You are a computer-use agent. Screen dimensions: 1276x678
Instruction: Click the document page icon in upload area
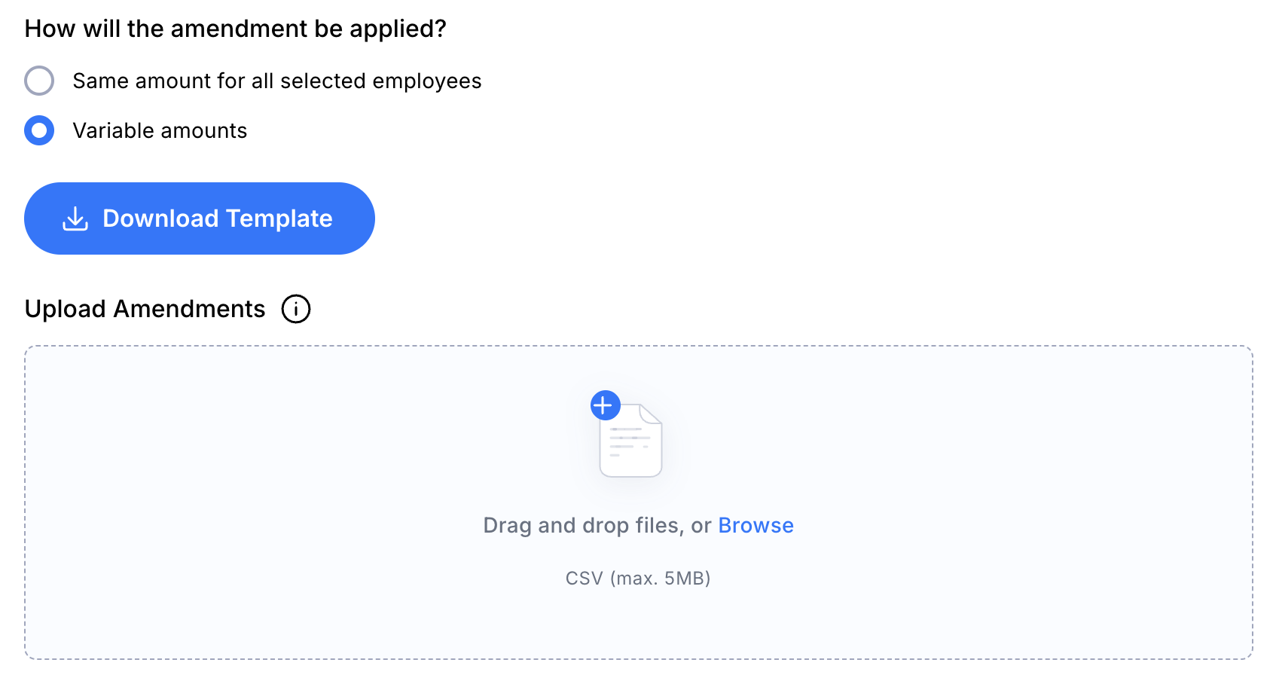(630, 440)
